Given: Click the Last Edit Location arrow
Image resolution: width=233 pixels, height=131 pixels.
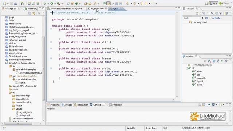Looking at the screenshot, I should click(142, 3).
